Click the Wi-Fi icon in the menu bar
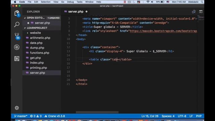 148,2
